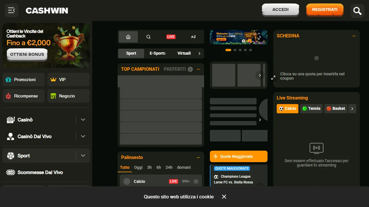The width and height of the screenshot is (369, 207).
Task: Select the Sport tab
Action: point(131,53)
